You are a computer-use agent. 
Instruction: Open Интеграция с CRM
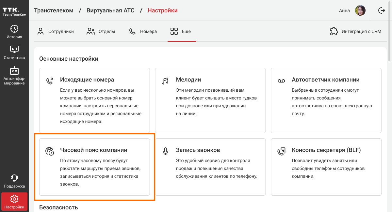[355, 32]
